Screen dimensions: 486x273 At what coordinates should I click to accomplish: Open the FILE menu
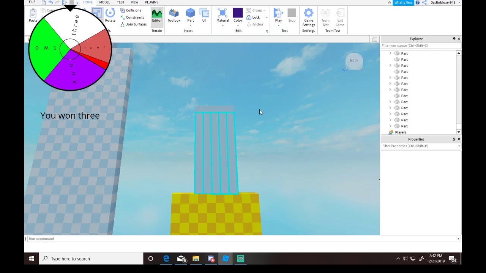pyautogui.click(x=32, y=2)
